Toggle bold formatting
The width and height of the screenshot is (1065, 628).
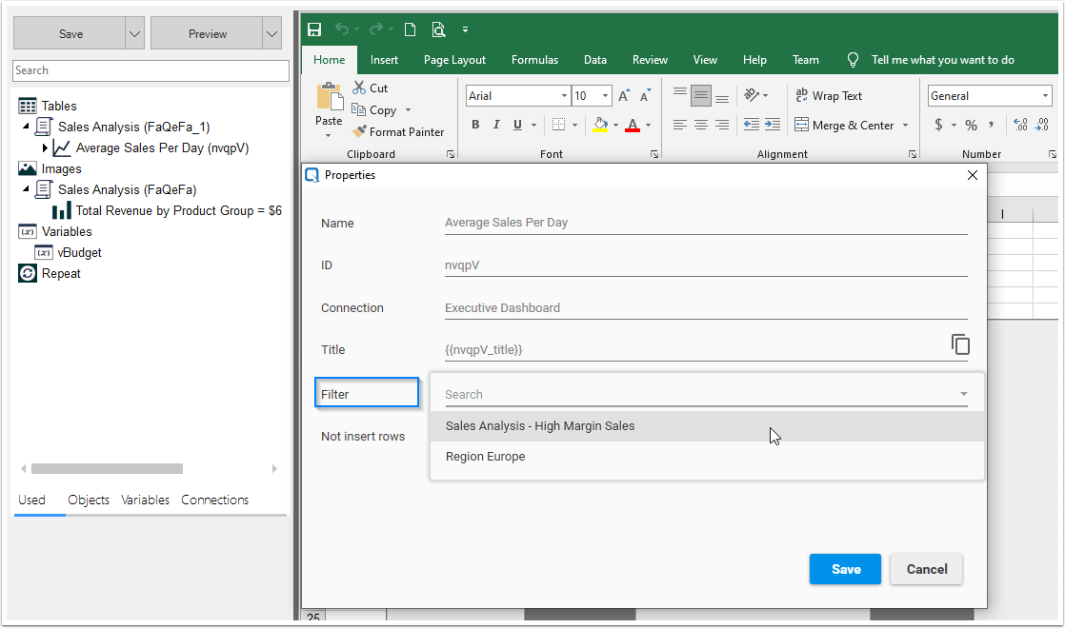click(474, 125)
